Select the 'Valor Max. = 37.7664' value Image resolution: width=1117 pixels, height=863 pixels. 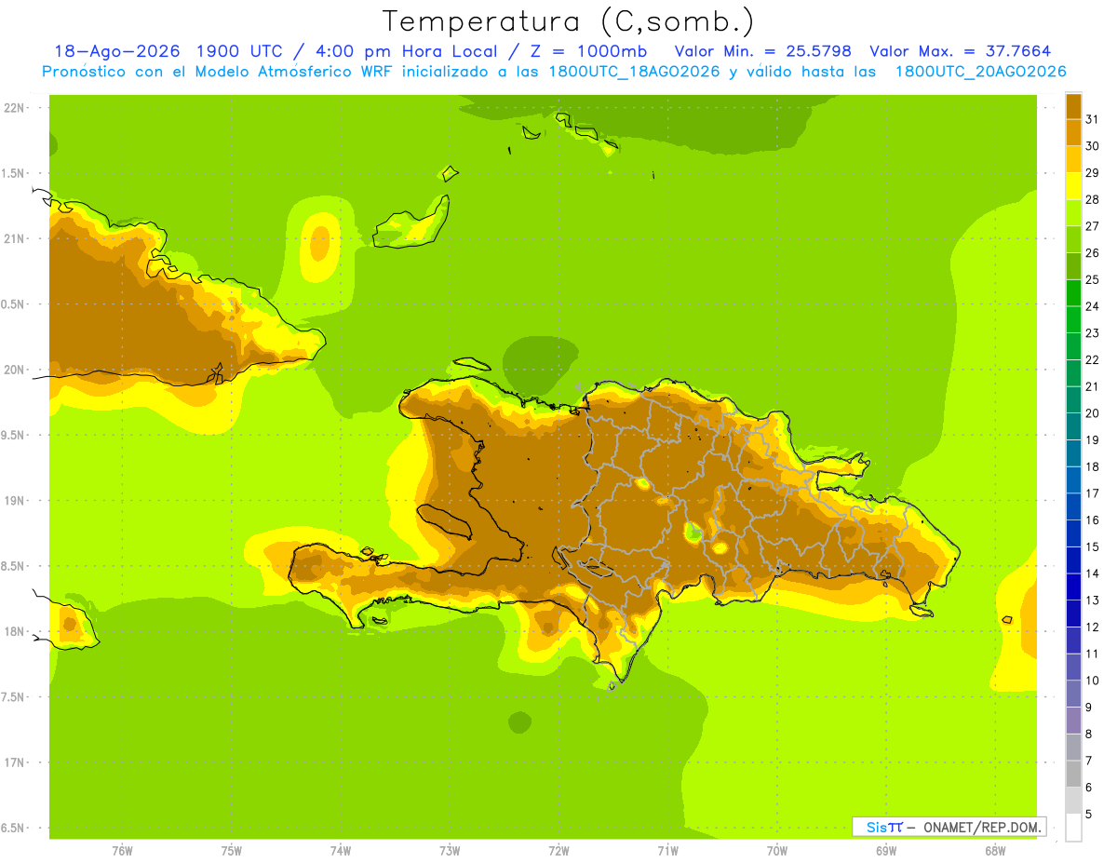click(961, 51)
